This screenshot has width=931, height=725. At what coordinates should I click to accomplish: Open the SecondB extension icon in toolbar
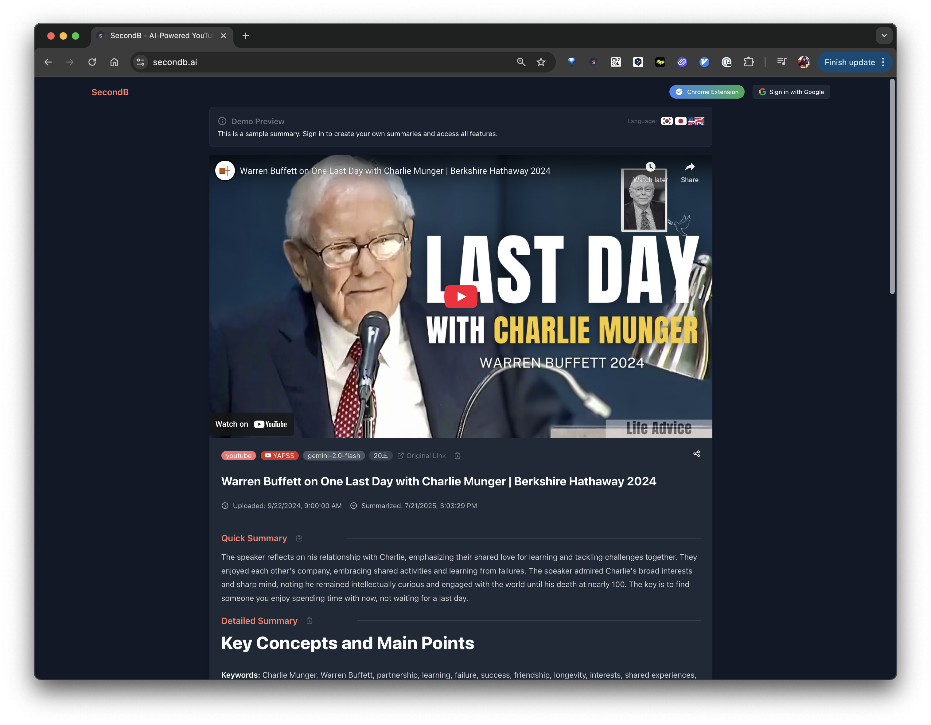tap(594, 62)
